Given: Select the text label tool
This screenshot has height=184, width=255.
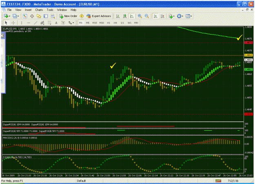Looking at the screenshot, I should pos(63,23).
